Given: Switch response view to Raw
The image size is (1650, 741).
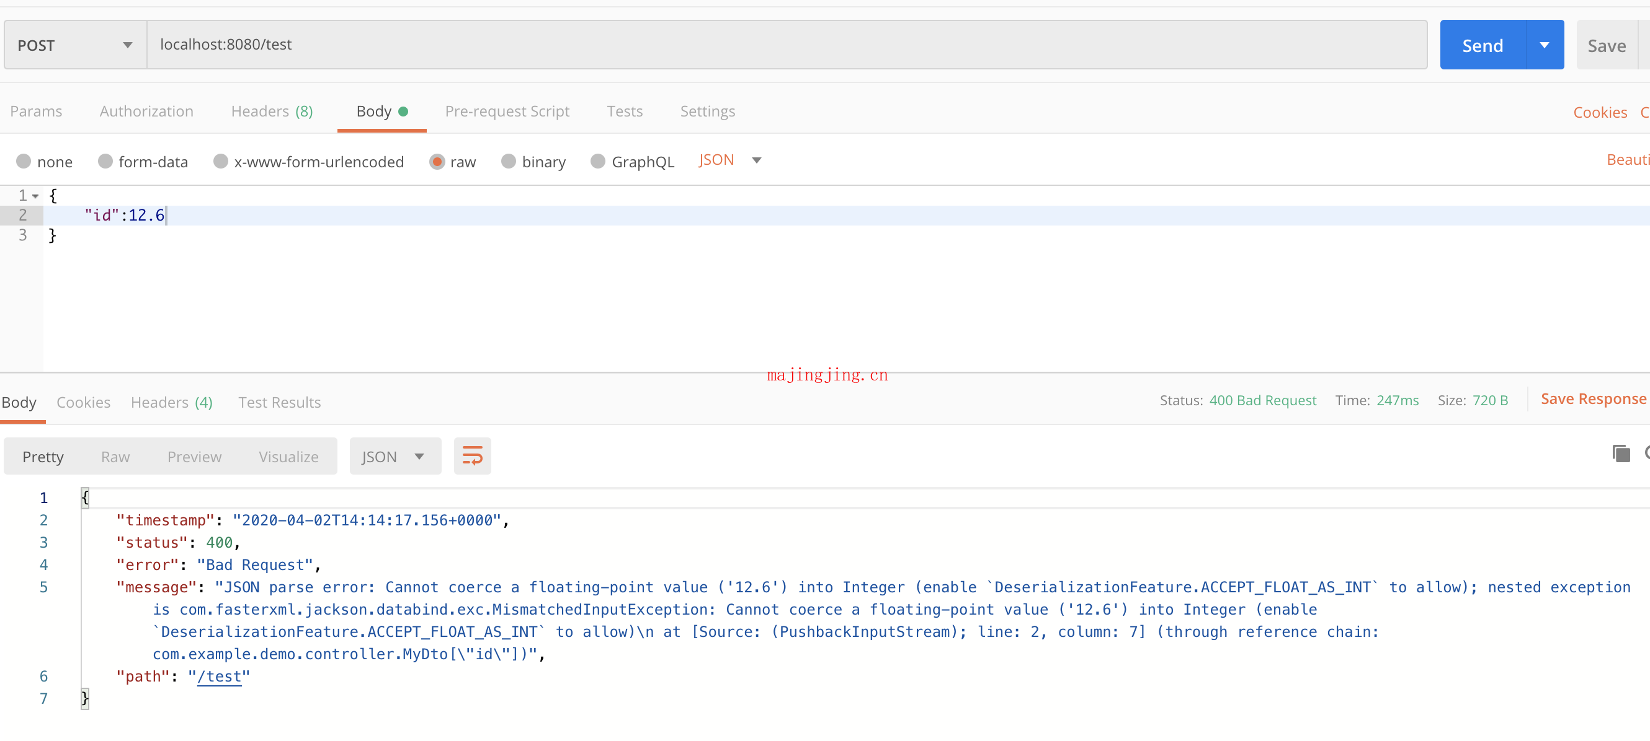Looking at the screenshot, I should pyautogui.click(x=115, y=456).
